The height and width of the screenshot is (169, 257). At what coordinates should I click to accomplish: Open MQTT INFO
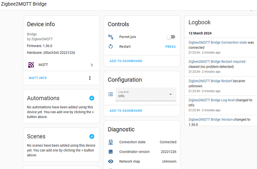[x=38, y=78]
